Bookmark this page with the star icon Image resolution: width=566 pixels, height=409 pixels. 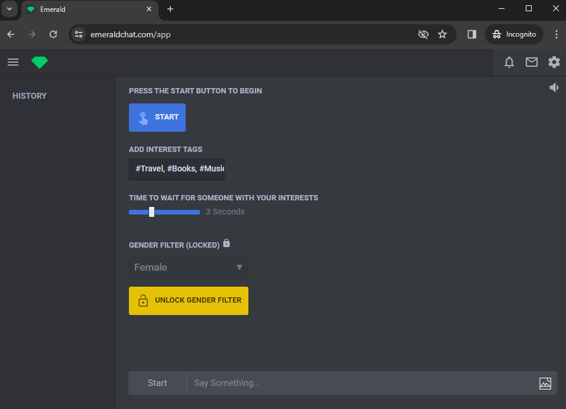[x=442, y=34]
